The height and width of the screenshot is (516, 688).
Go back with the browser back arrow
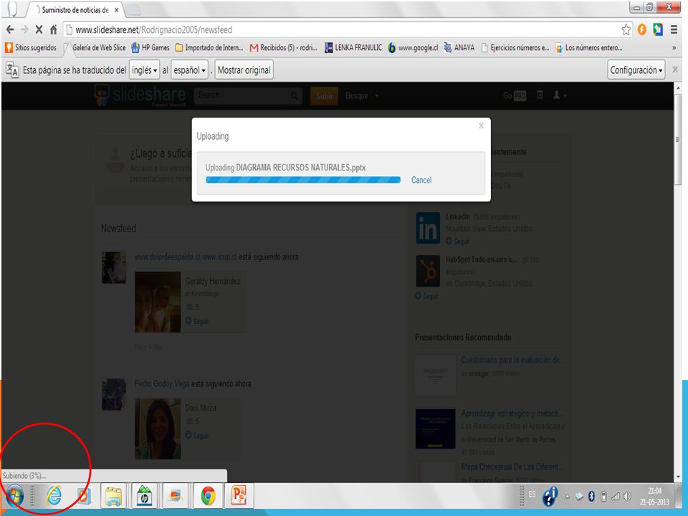tap(10, 29)
